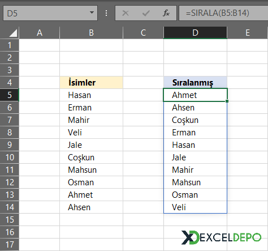
Task: Click the Name Box showing D5
Action: 50,13
